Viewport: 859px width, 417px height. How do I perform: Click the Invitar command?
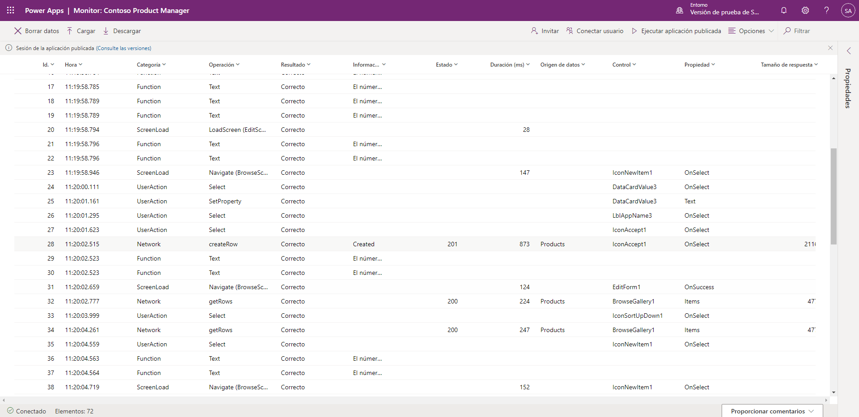click(545, 31)
